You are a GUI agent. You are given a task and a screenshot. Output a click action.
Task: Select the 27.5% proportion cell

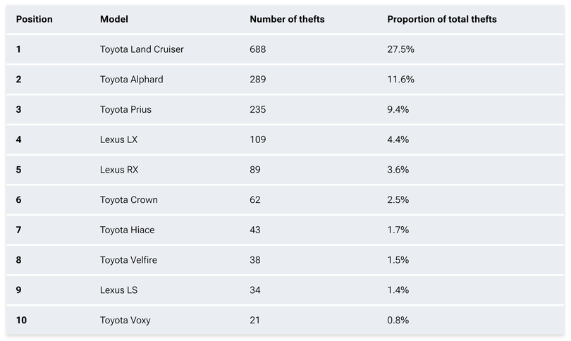pos(400,49)
